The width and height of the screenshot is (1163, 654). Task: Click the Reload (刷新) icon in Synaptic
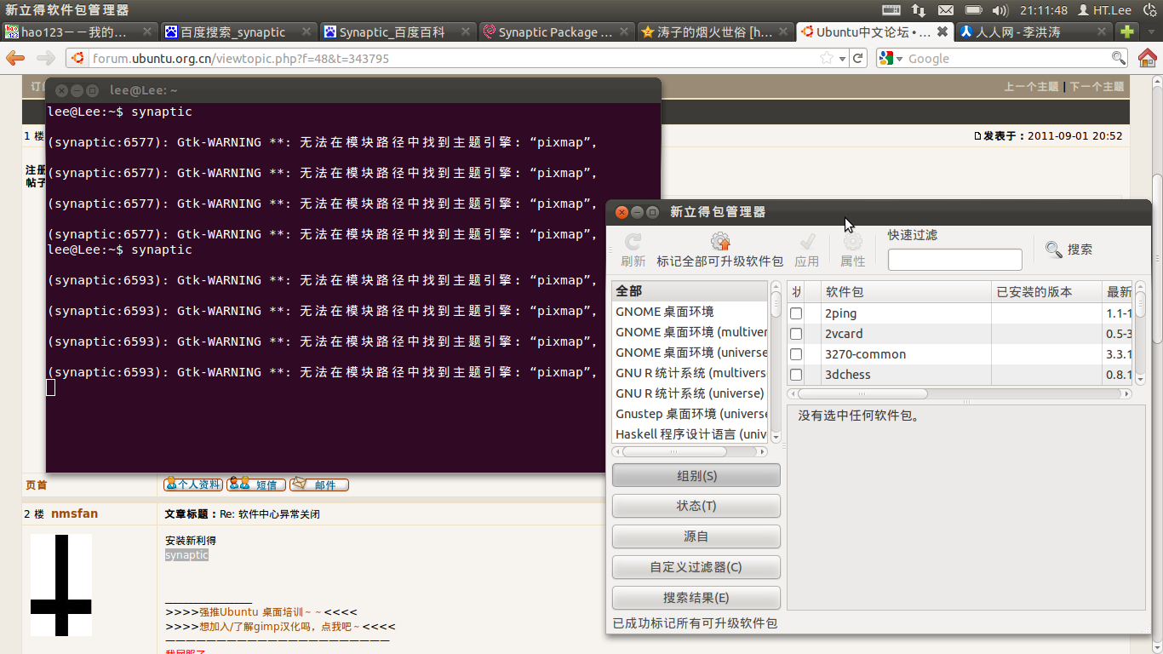point(633,242)
